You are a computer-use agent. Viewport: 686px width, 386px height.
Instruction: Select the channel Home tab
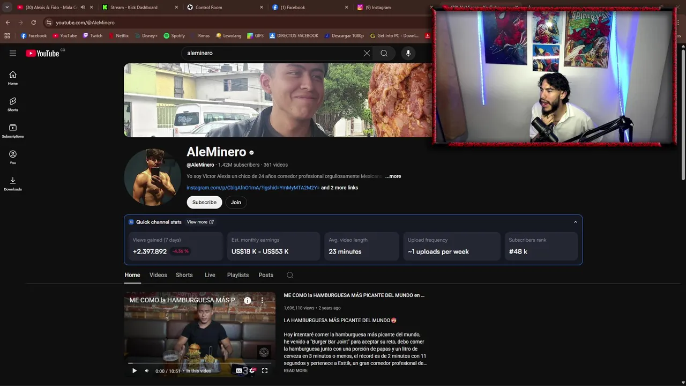point(132,275)
